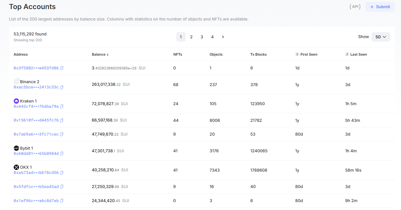The image size is (401, 210).
Task: Select page 3 in pagination
Action: [x=202, y=37]
